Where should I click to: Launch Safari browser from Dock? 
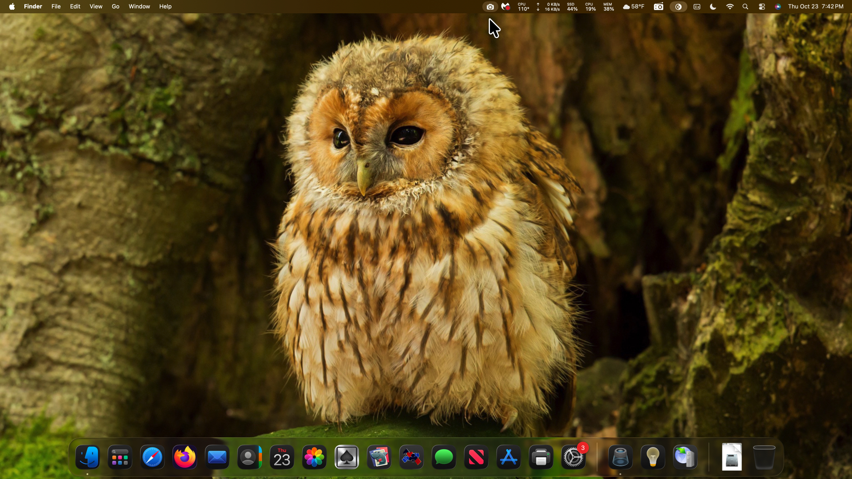pos(152,457)
